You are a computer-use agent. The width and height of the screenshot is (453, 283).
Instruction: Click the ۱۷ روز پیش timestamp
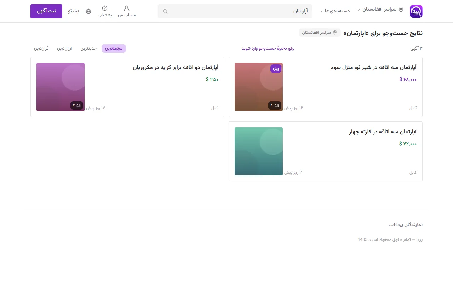pos(96,108)
